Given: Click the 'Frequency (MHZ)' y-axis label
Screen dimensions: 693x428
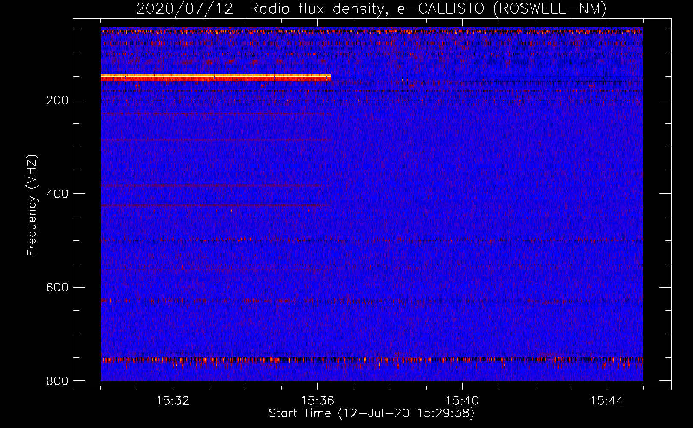Looking at the screenshot, I should (x=32, y=205).
